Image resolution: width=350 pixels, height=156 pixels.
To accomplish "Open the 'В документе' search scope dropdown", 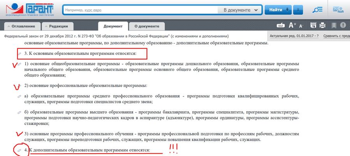I will 241,10.
